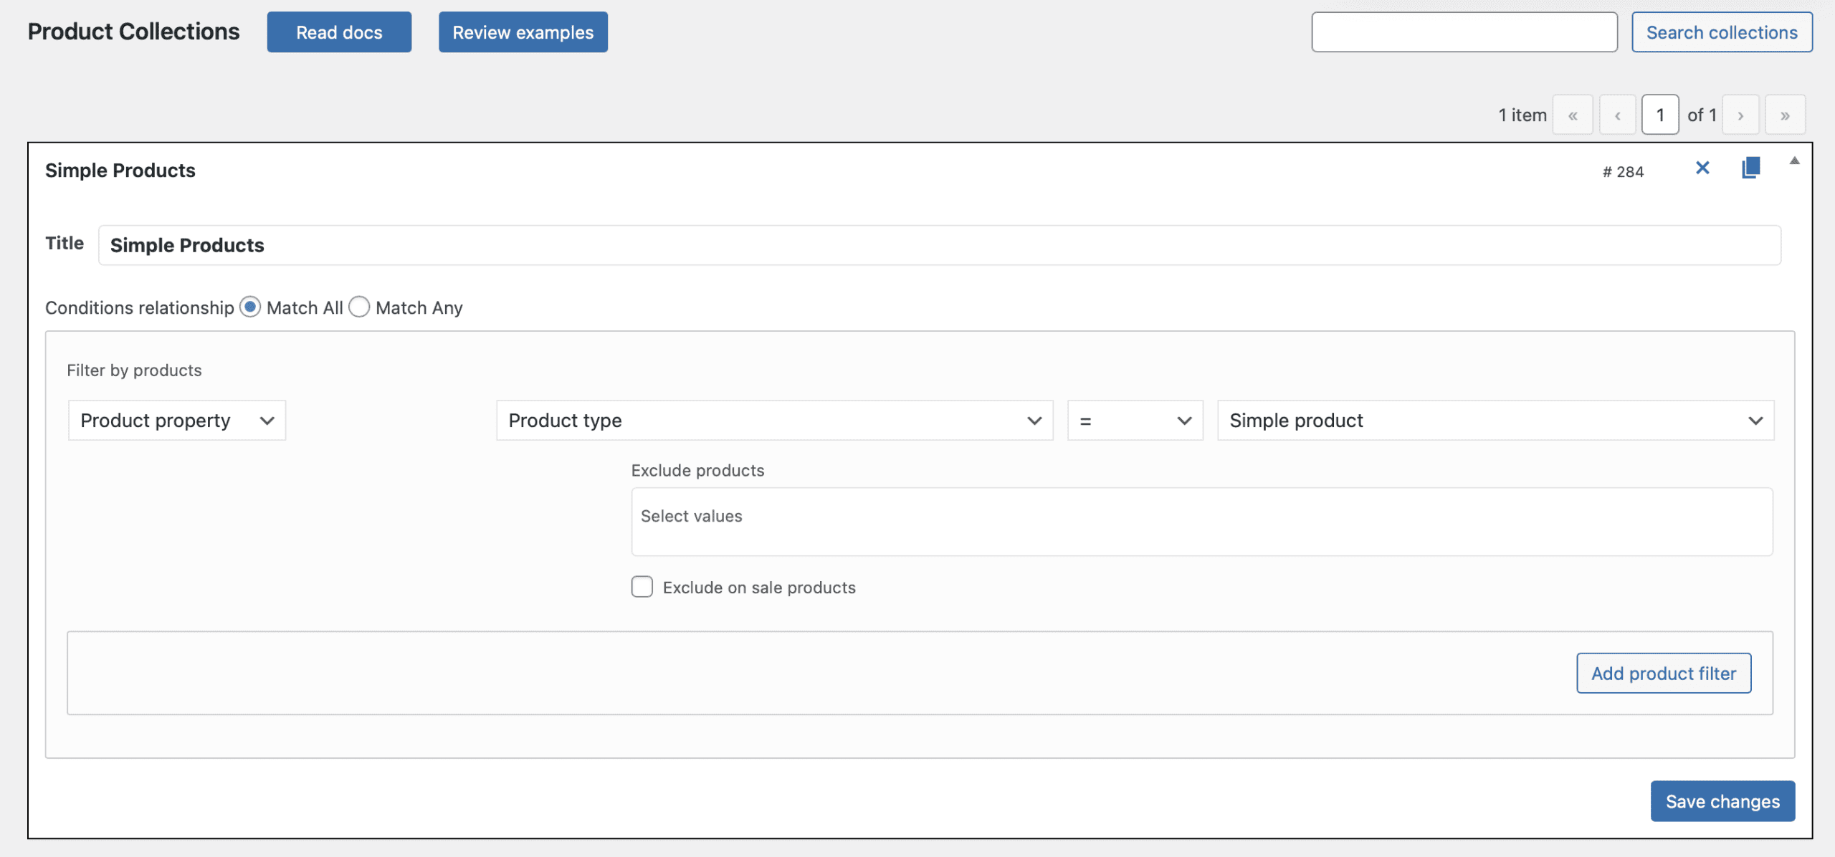Save changes to the collection

pyautogui.click(x=1723, y=800)
